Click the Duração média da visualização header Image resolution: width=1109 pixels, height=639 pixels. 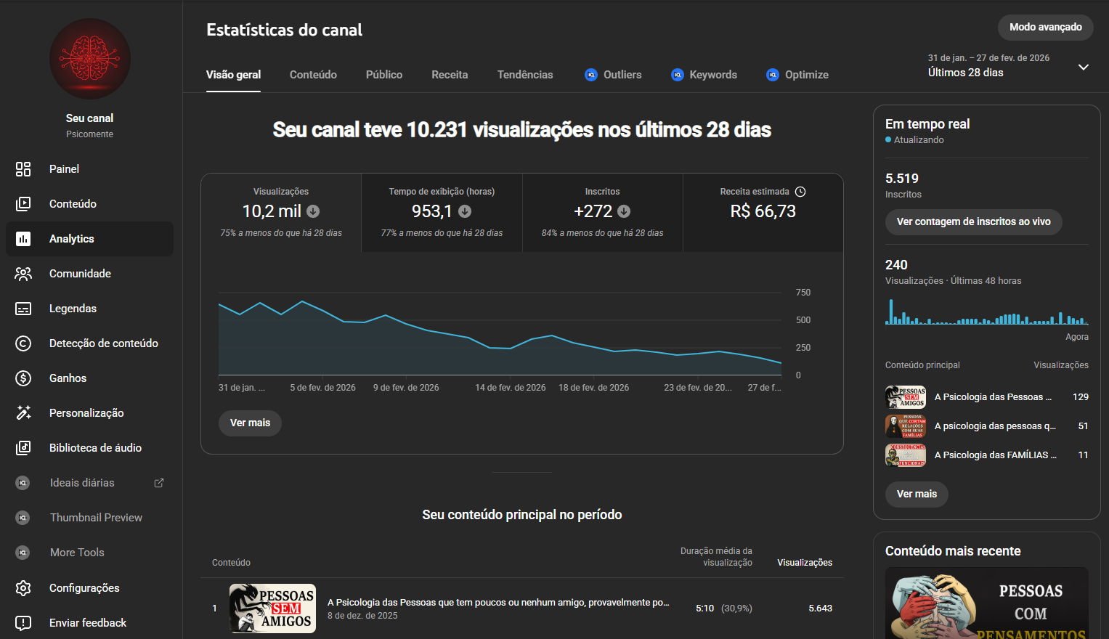point(716,557)
